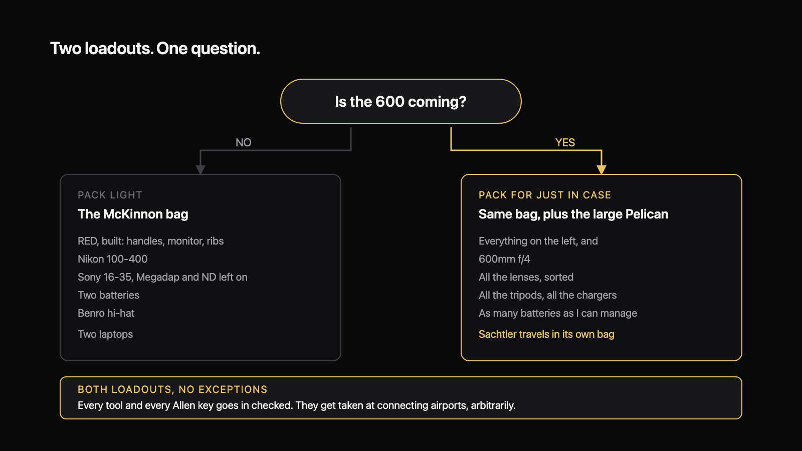Select the 'PACK LIGHT' label
The image size is (802, 451).
pos(110,195)
